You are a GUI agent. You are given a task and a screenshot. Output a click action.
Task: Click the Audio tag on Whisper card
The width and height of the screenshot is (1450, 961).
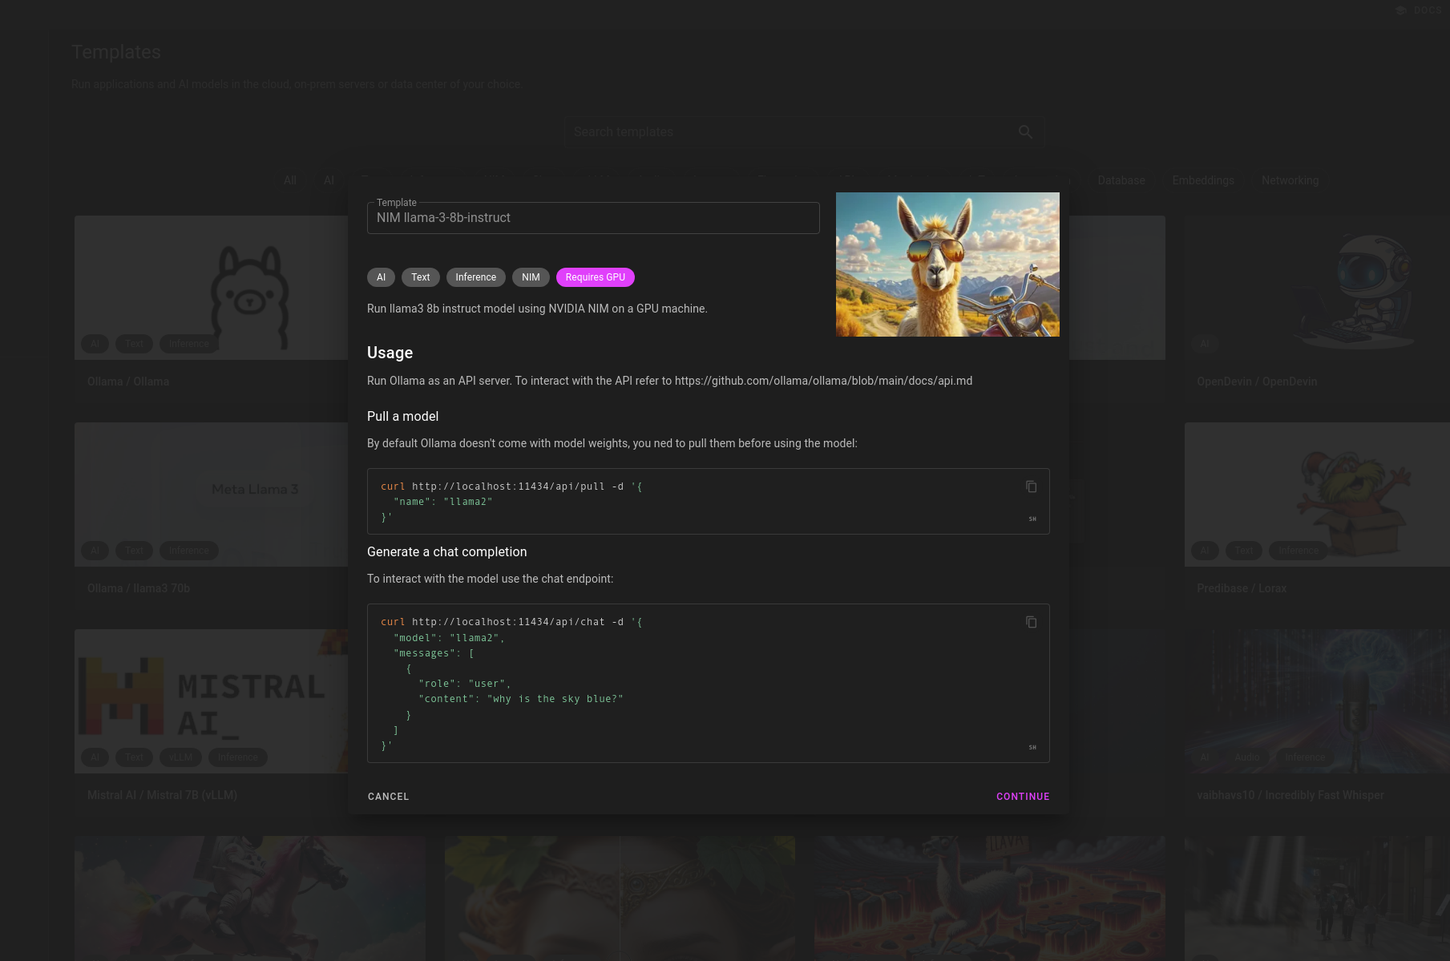tap(1247, 757)
